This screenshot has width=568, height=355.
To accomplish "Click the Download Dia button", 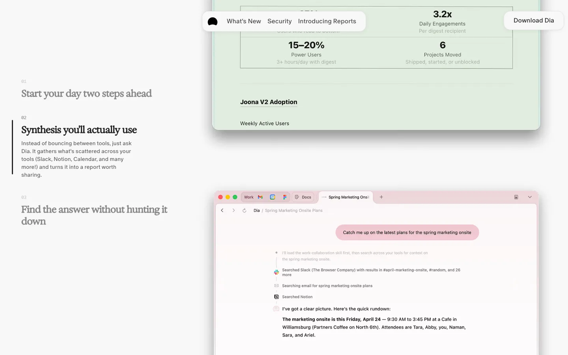I will tap(534, 21).
